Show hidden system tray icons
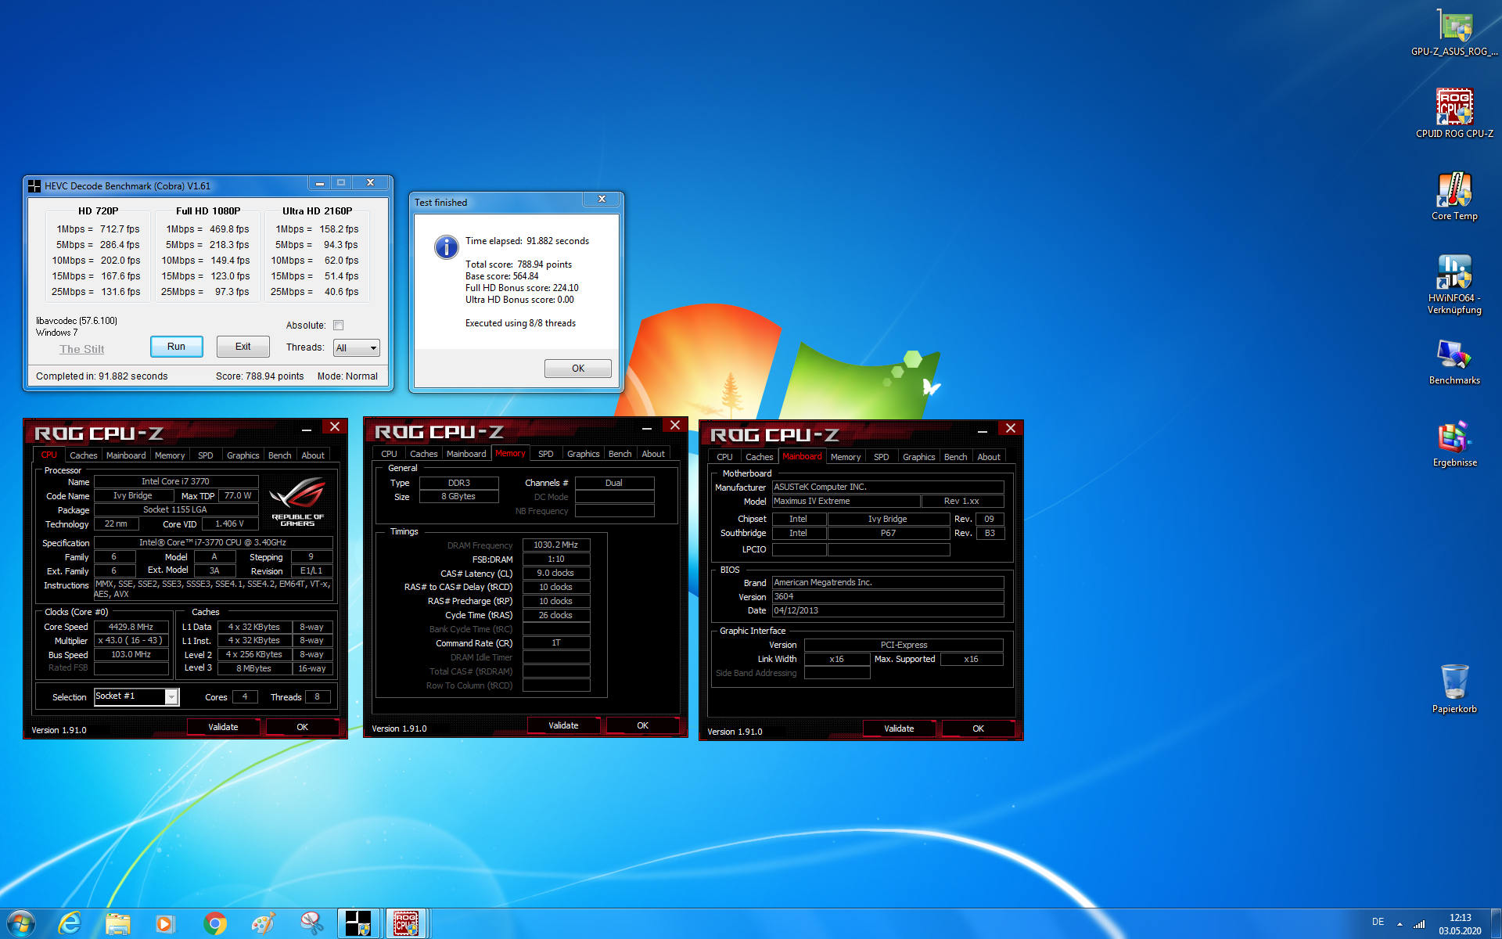This screenshot has width=1502, height=939. tap(1400, 924)
